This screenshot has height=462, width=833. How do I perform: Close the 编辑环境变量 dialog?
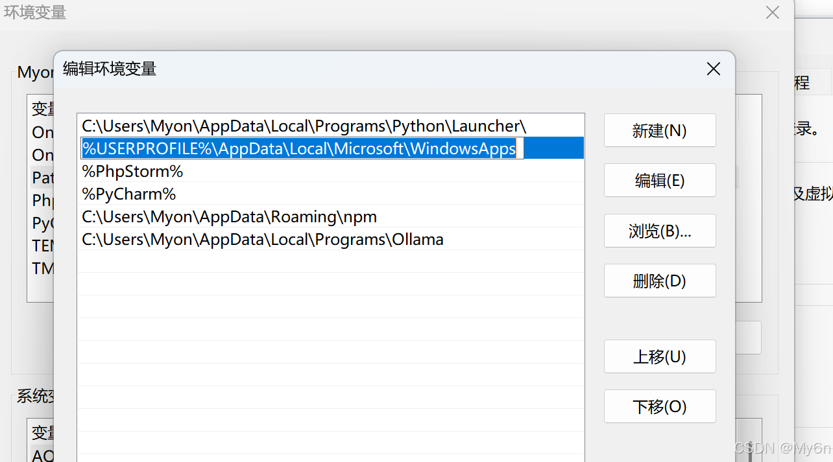(714, 69)
